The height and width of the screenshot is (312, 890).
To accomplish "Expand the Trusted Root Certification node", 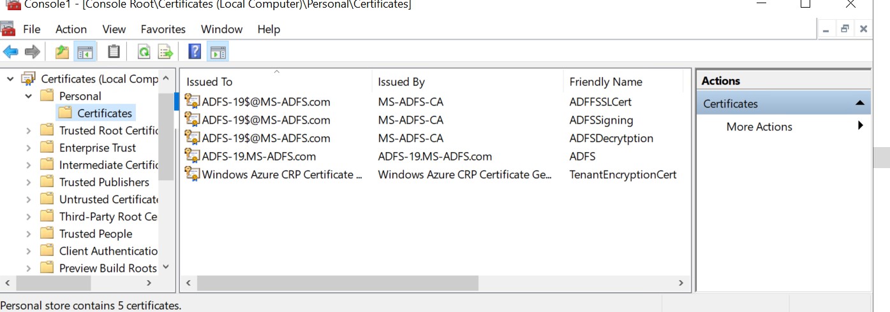I will point(29,131).
